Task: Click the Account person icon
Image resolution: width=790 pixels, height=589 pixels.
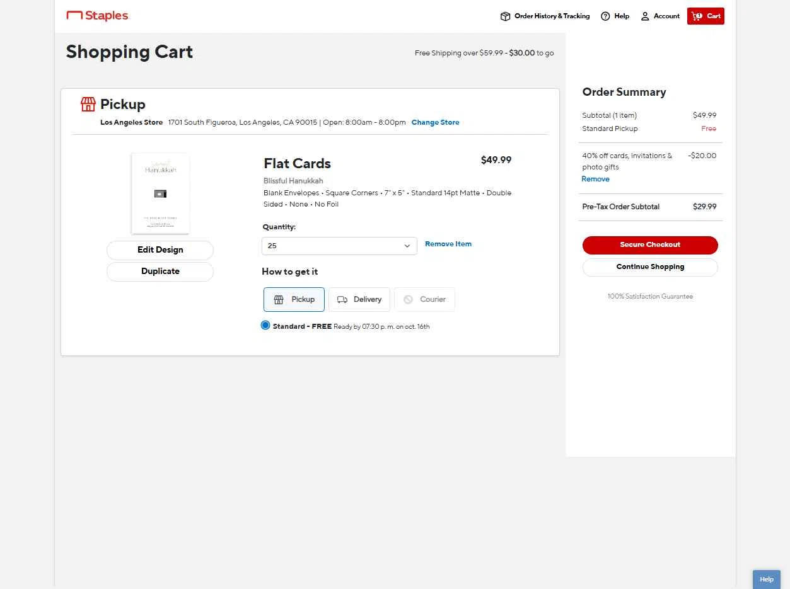Action: pyautogui.click(x=645, y=16)
